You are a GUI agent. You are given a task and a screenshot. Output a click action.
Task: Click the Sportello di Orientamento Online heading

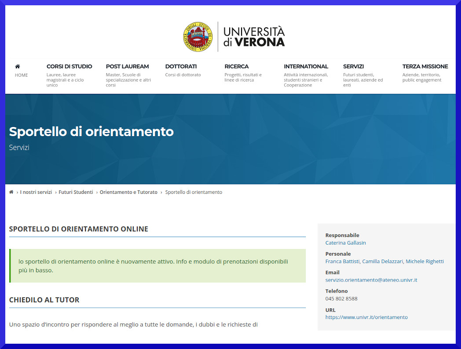[78, 229]
